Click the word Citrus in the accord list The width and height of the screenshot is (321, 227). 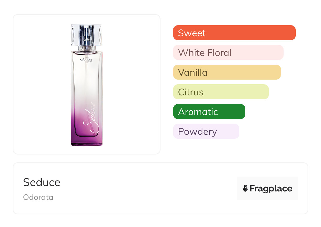(x=191, y=92)
